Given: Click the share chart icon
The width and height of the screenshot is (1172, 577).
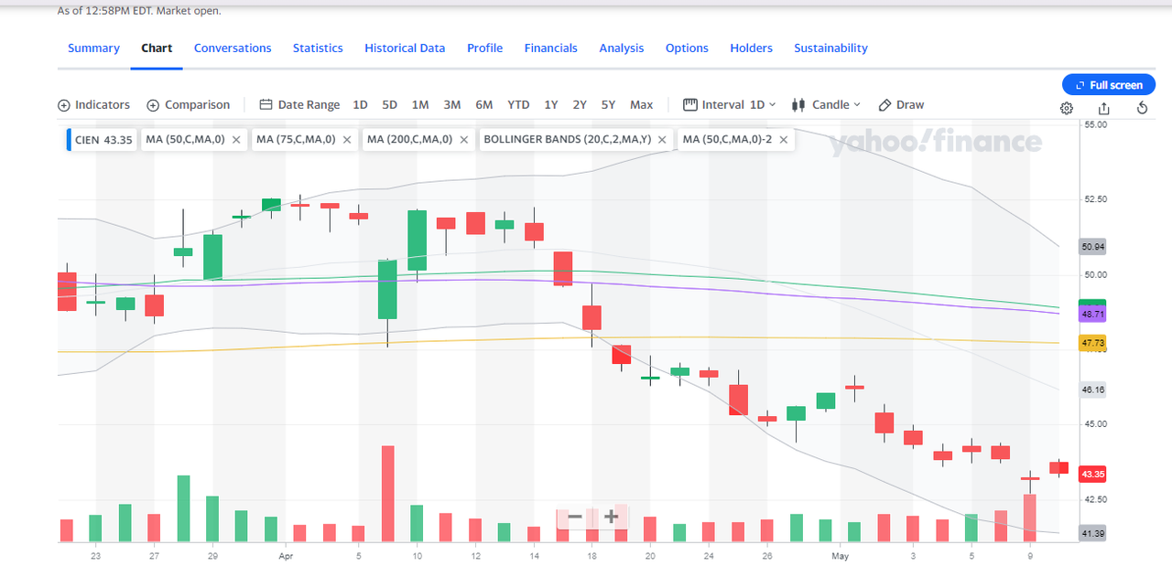Looking at the screenshot, I should tap(1104, 108).
